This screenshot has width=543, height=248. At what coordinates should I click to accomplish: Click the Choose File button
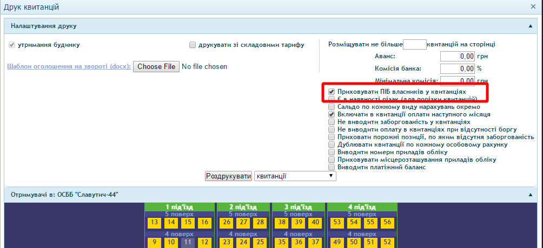pos(156,67)
